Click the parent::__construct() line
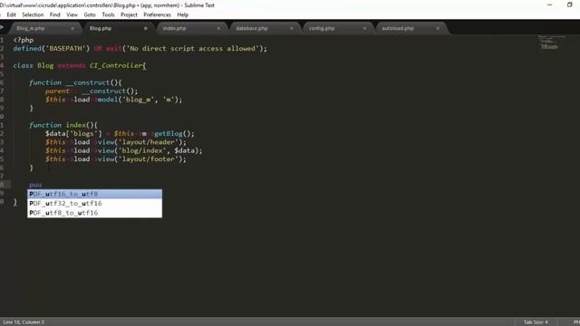580x326 pixels. (x=92, y=91)
